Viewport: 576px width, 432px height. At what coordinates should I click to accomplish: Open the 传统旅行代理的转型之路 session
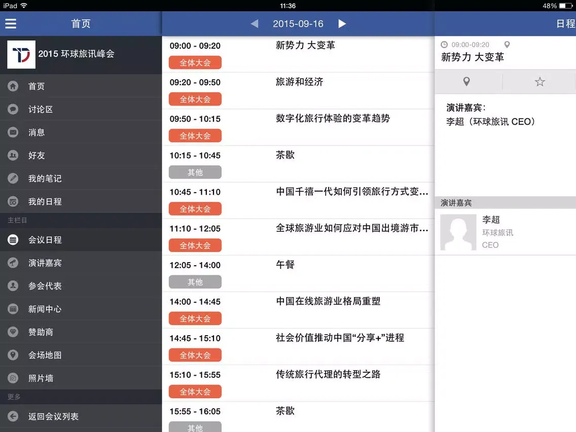(x=298, y=383)
